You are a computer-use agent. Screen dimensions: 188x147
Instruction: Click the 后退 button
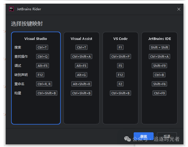tap(167, 136)
